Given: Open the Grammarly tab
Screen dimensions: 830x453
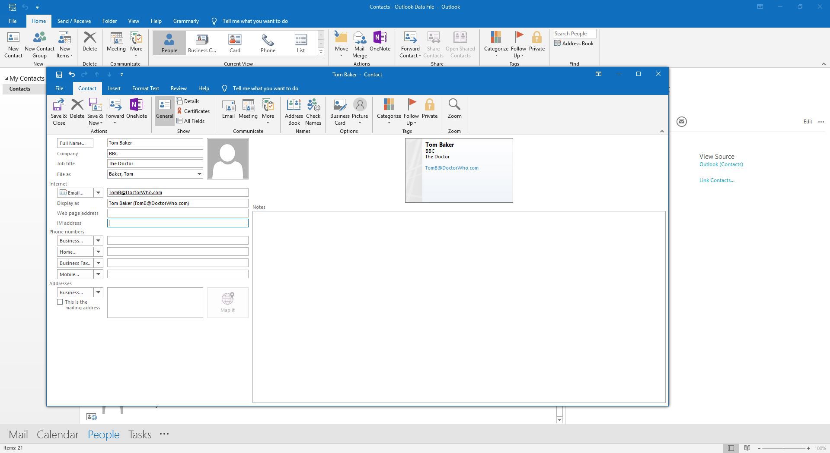Looking at the screenshot, I should pos(186,21).
